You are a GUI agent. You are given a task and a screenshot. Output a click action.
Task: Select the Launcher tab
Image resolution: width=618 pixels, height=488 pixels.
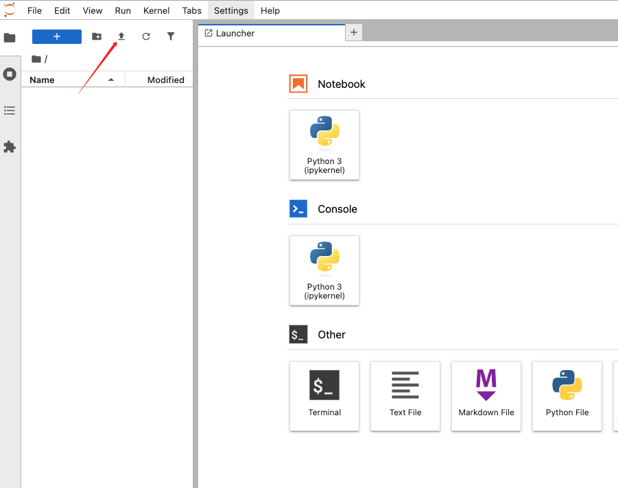[x=235, y=33]
